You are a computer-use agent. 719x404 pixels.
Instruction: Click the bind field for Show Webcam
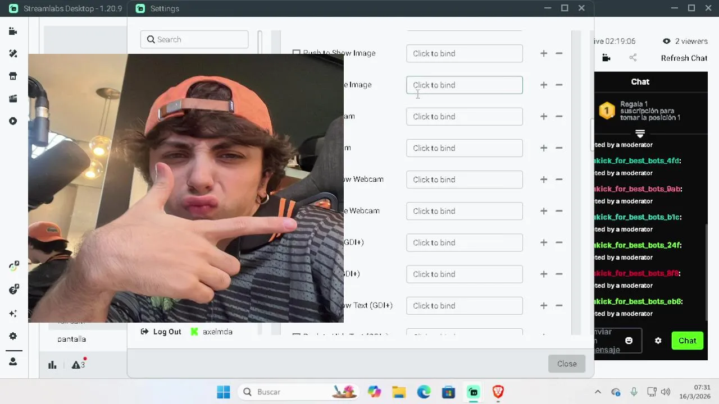465,180
